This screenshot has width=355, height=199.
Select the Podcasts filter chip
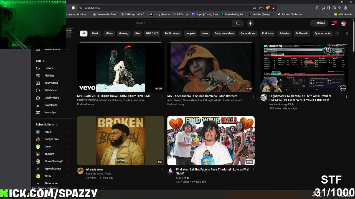pos(268,33)
